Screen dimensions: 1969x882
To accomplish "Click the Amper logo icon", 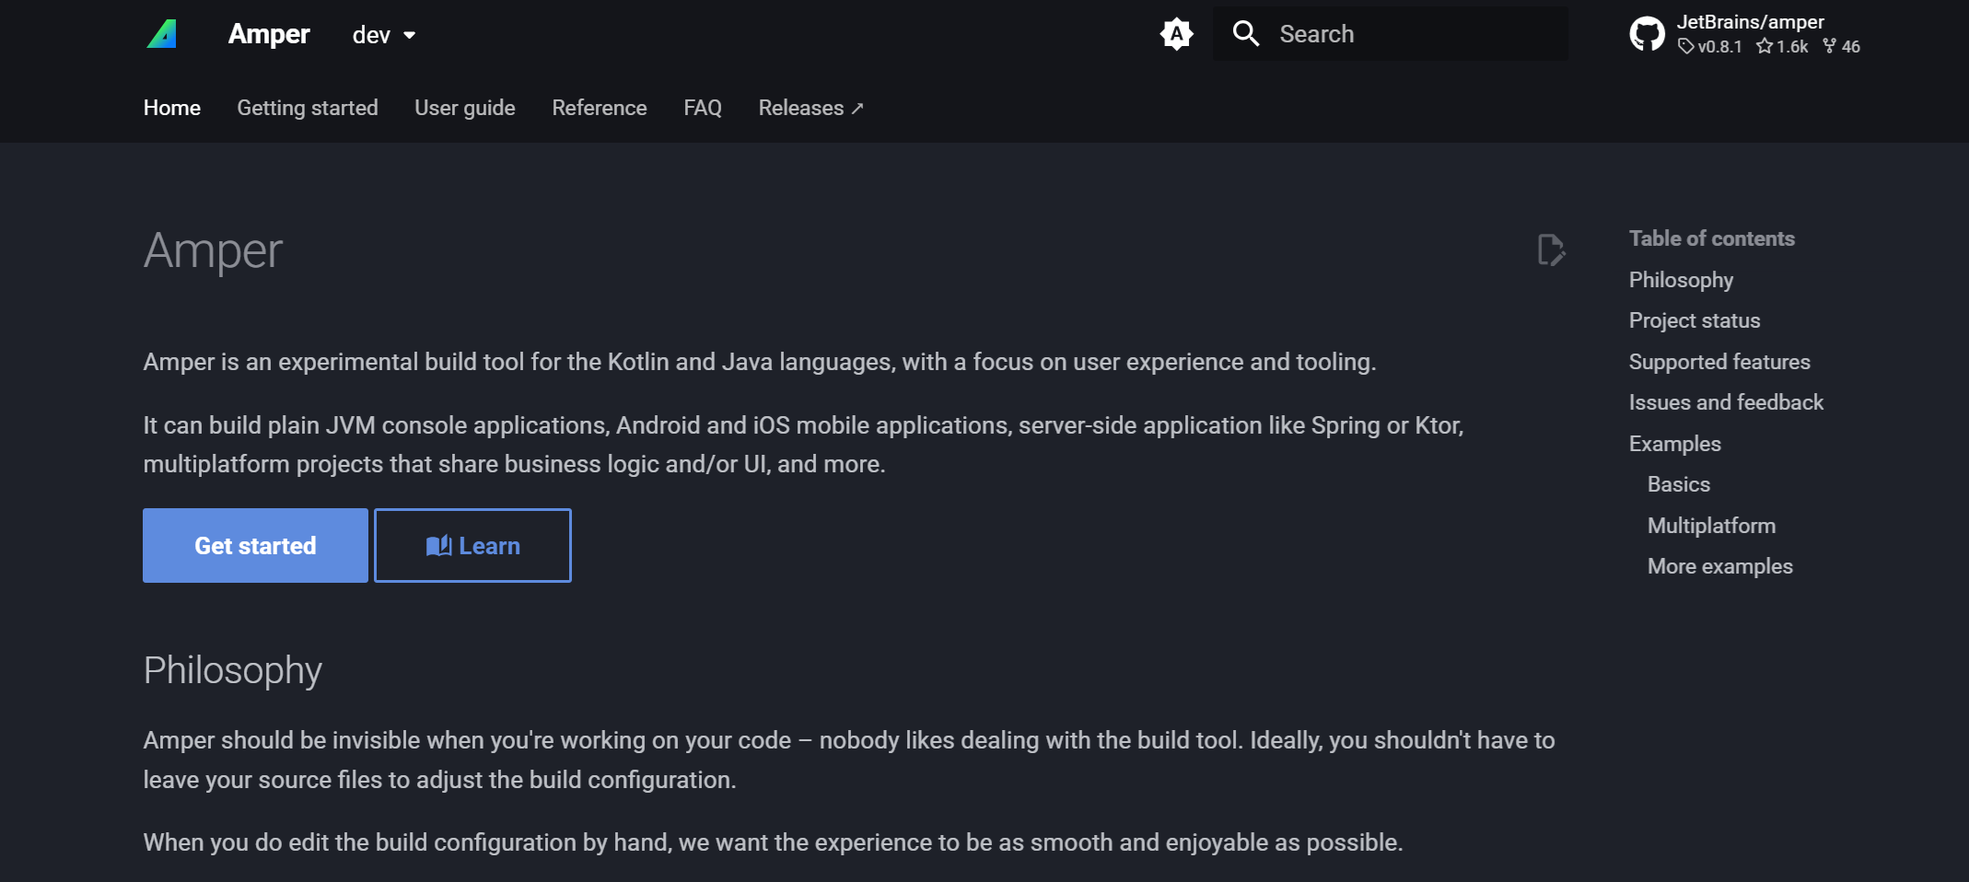I will click(x=162, y=34).
